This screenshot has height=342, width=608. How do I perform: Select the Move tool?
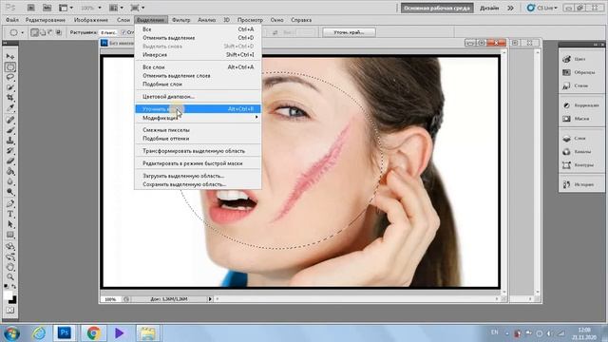[10, 57]
